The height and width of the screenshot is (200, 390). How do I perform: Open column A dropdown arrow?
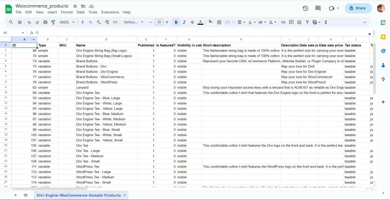[x=34, y=40]
